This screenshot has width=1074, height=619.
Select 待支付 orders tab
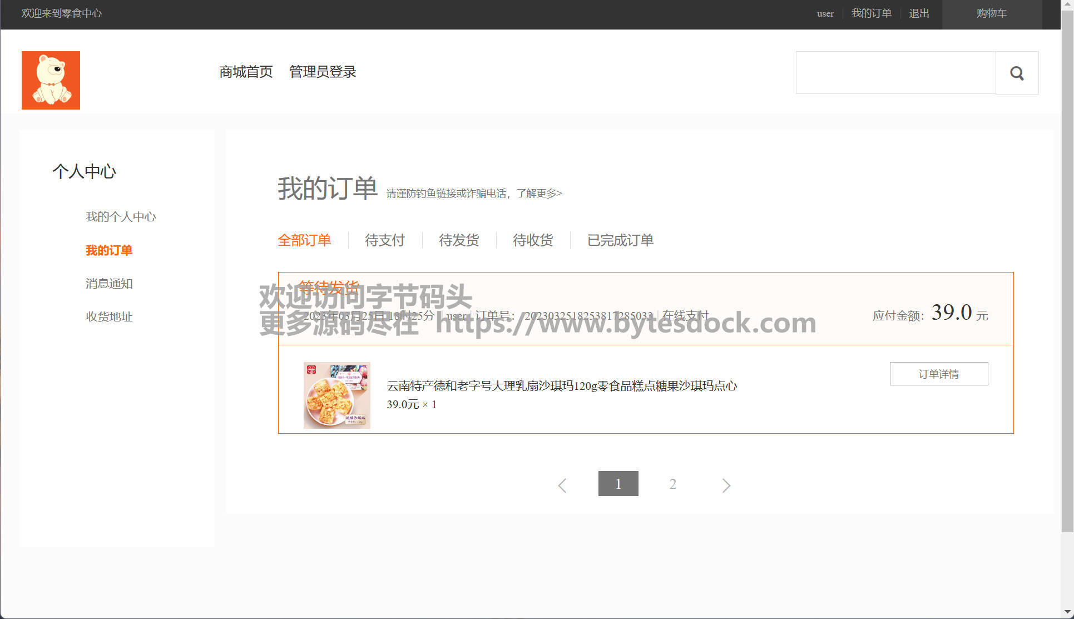384,240
